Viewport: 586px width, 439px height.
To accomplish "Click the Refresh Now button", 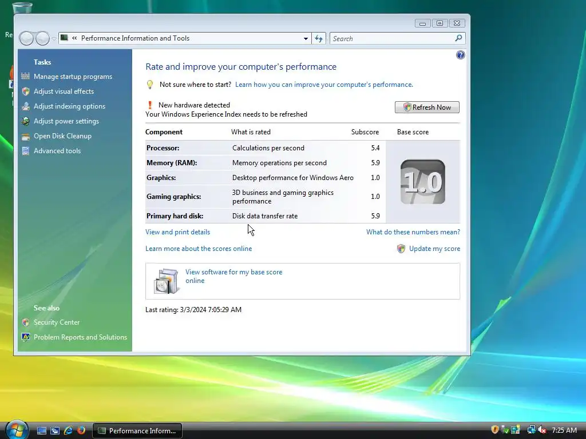I will click(x=427, y=107).
